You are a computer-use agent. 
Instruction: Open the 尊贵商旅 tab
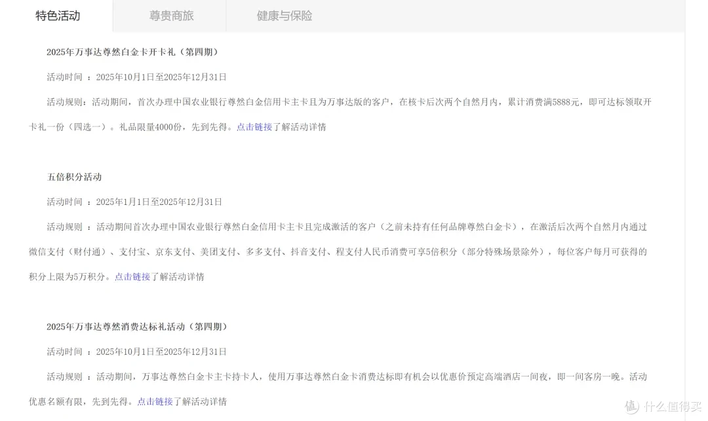171,16
